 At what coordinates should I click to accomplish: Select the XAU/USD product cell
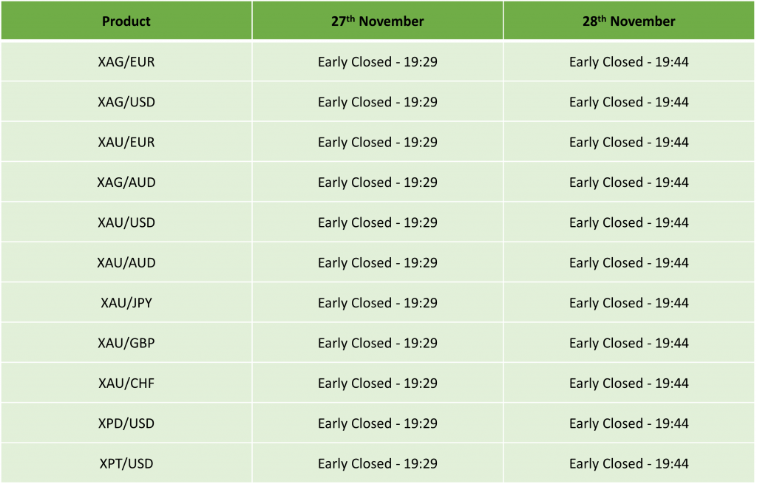tap(126, 222)
